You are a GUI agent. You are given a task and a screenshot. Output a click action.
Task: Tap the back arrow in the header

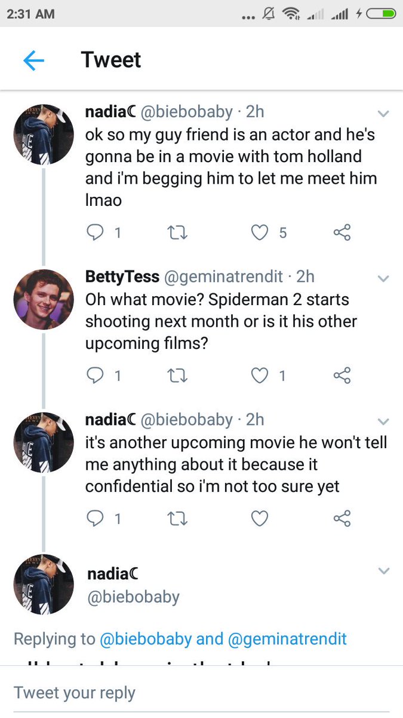click(34, 60)
